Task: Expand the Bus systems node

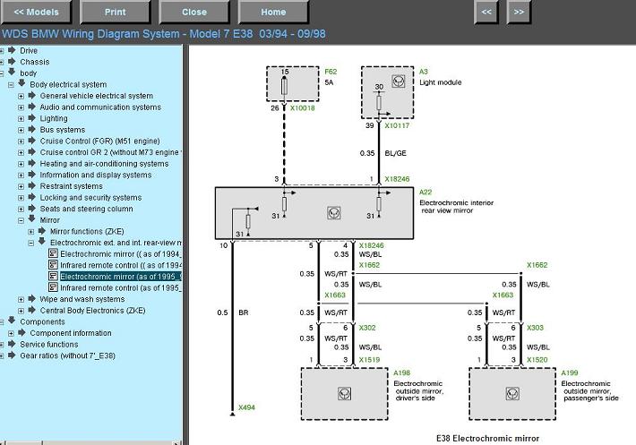Action: tap(21, 130)
